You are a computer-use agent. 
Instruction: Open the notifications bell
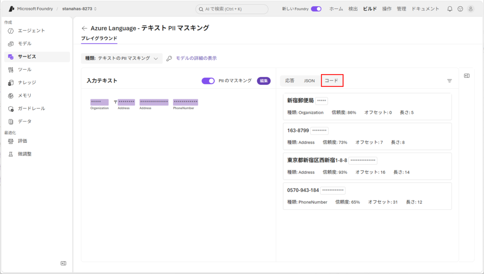click(x=450, y=9)
